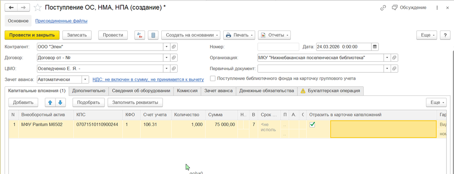Open Отчеты dropdown menu
This screenshot has width=454, height=174.
pyautogui.click(x=274, y=35)
